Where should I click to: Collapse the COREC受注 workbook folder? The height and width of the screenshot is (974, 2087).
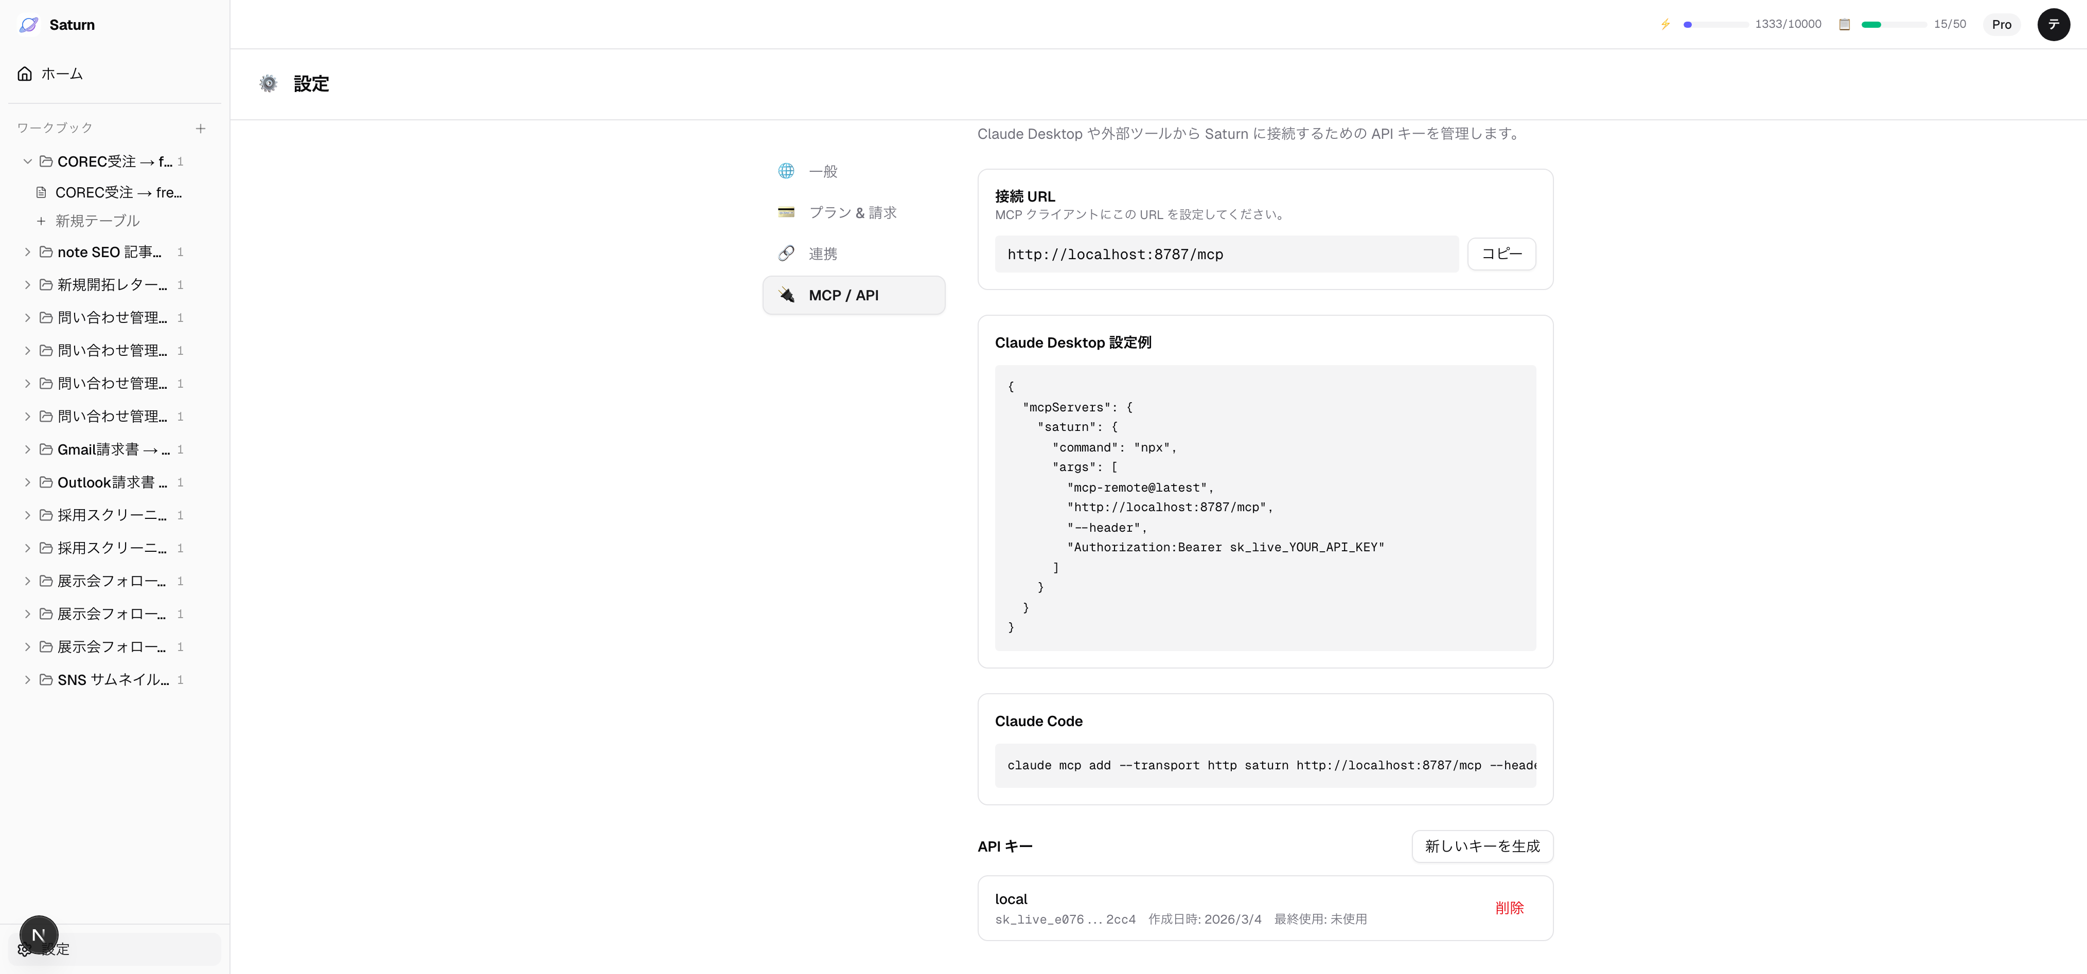click(x=28, y=162)
